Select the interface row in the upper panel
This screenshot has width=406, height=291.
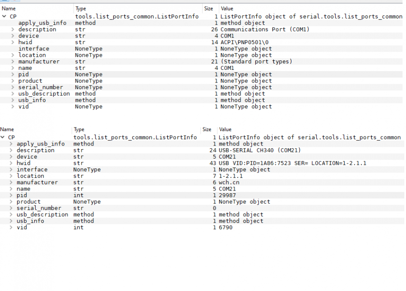pyautogui.click(x=34, y=49)
